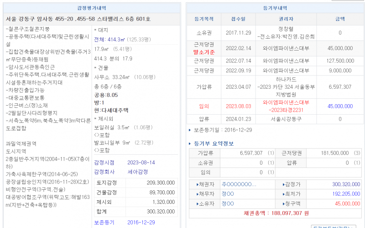The width and height of the screenshot is (365, 228).
Task: Click the arrow bullet beside 보존등기일
Action: point(190,130)
